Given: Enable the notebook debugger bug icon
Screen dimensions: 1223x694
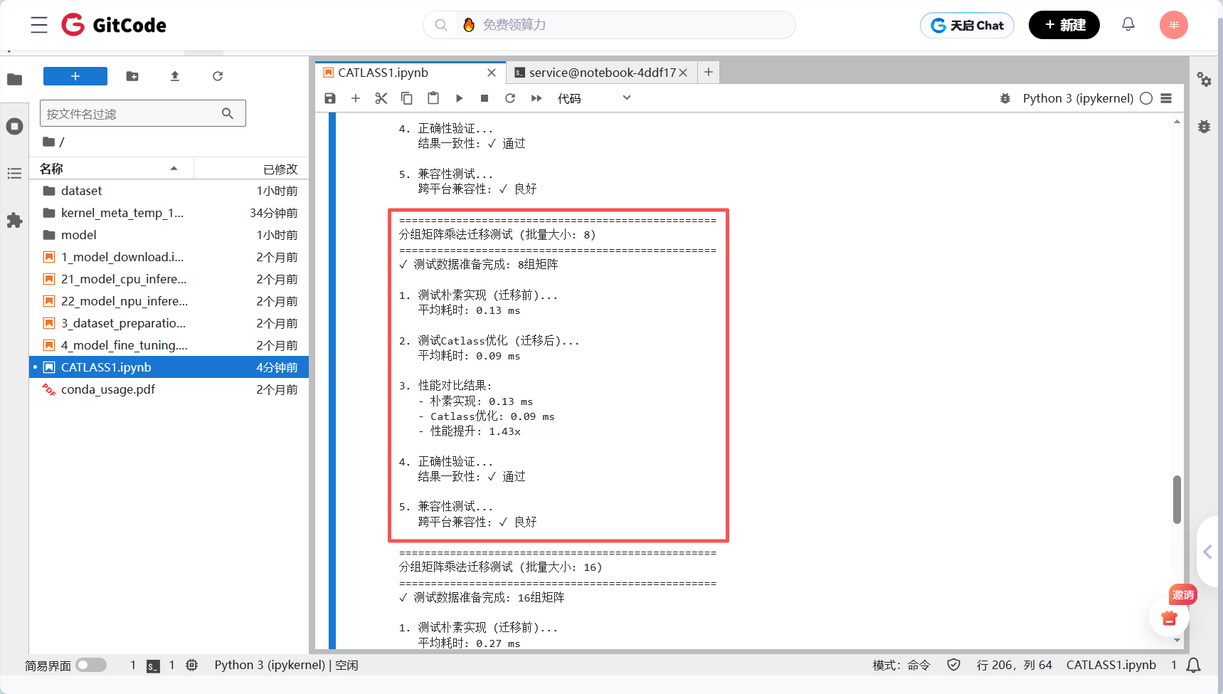Looking at the screenshot, I should pyautogui.click(x=1005, y=98).
